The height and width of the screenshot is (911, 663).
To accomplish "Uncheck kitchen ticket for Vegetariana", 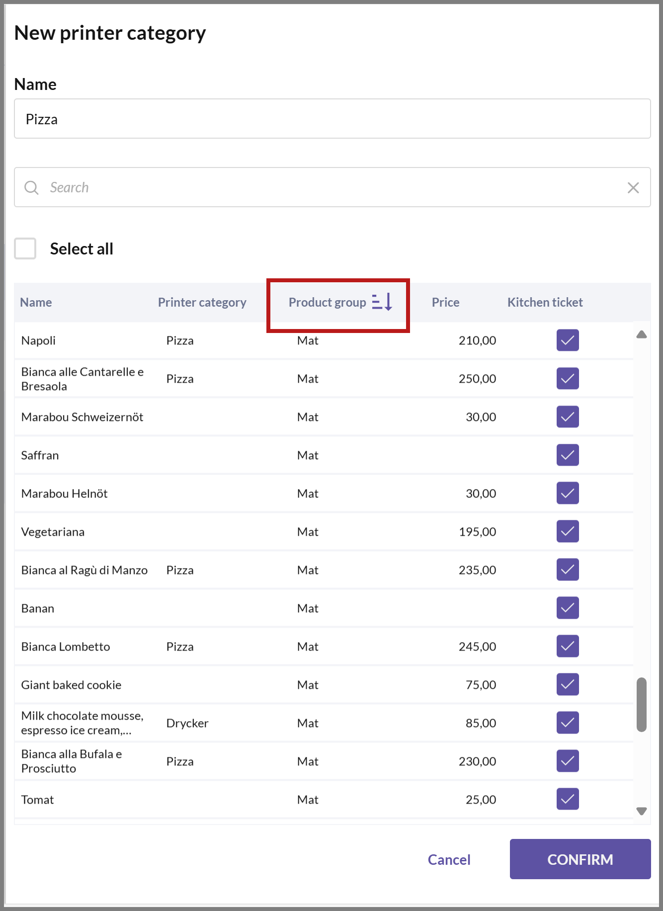I will click(568, 531).
